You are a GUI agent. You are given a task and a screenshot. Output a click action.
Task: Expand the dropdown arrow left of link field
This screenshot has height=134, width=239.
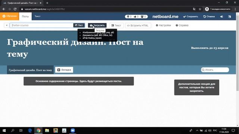7,25
